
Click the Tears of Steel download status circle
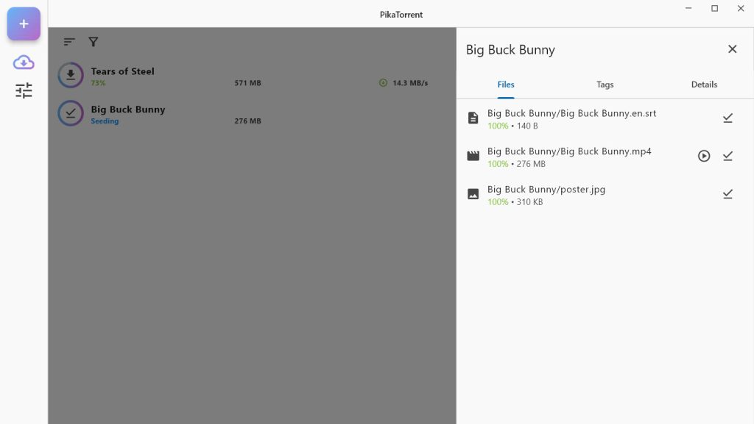click(x=71, y=75)
